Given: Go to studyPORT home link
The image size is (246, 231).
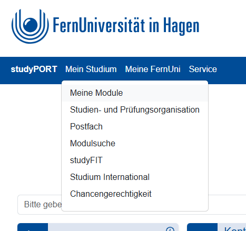Looking at the screenshot, I should point(34,69).
